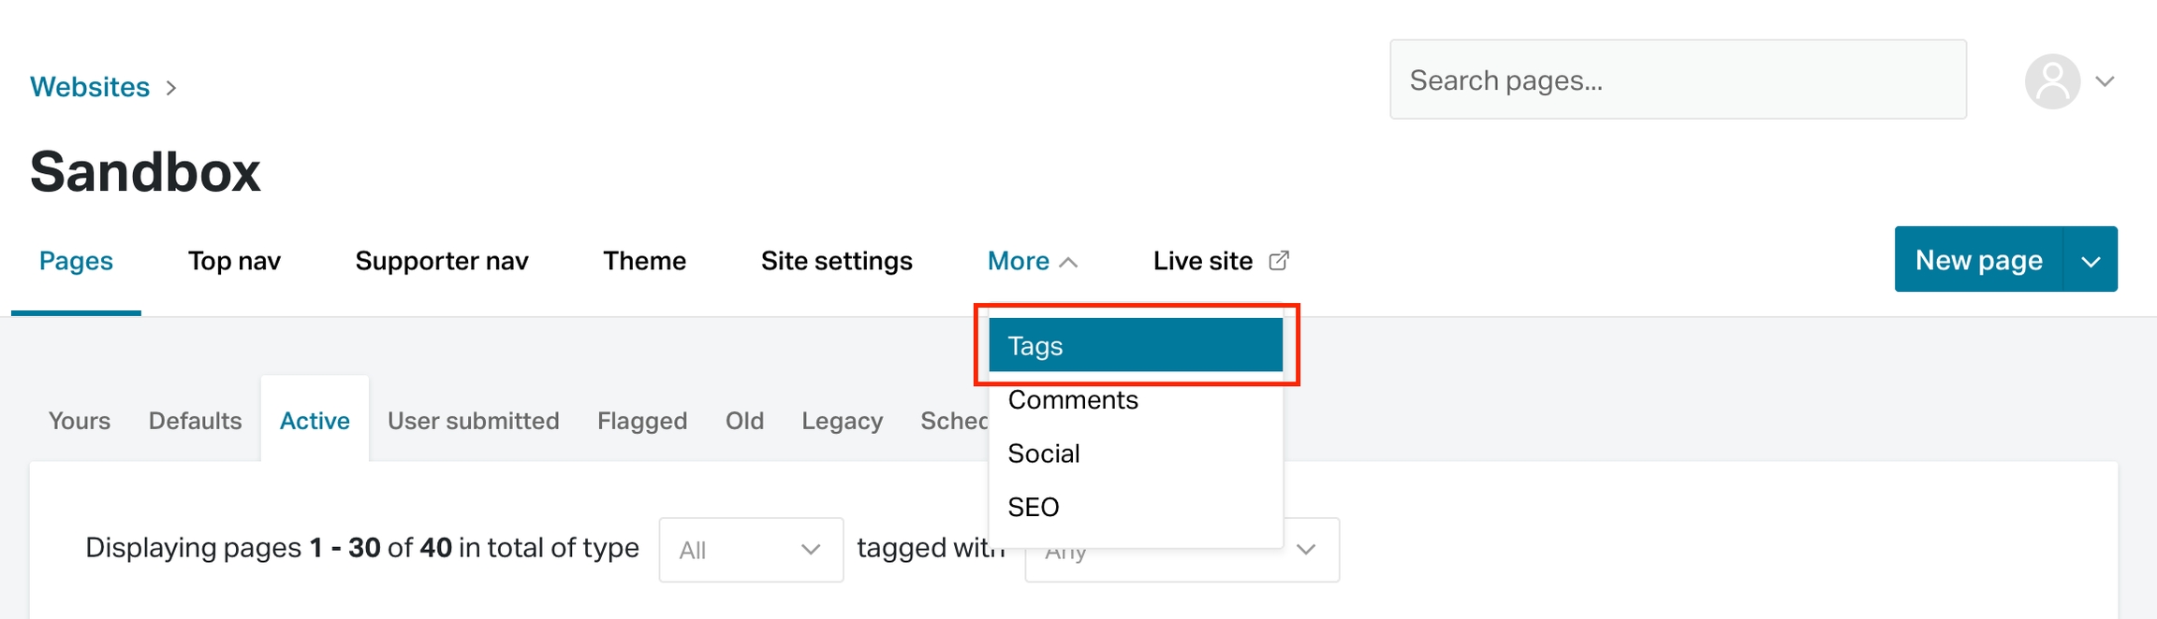
Task: Open the Site settings tab
Action: click(837, 261)
